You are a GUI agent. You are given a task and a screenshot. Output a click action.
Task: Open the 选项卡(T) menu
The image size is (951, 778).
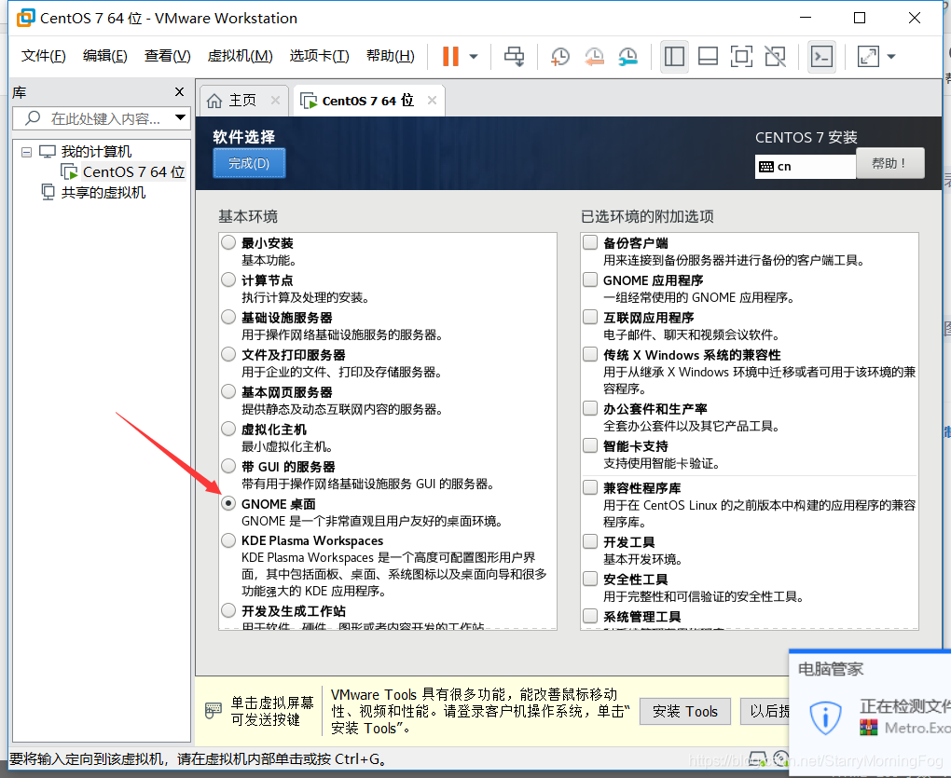[x=319, y=56]
